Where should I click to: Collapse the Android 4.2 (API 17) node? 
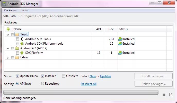click(8, 48)
